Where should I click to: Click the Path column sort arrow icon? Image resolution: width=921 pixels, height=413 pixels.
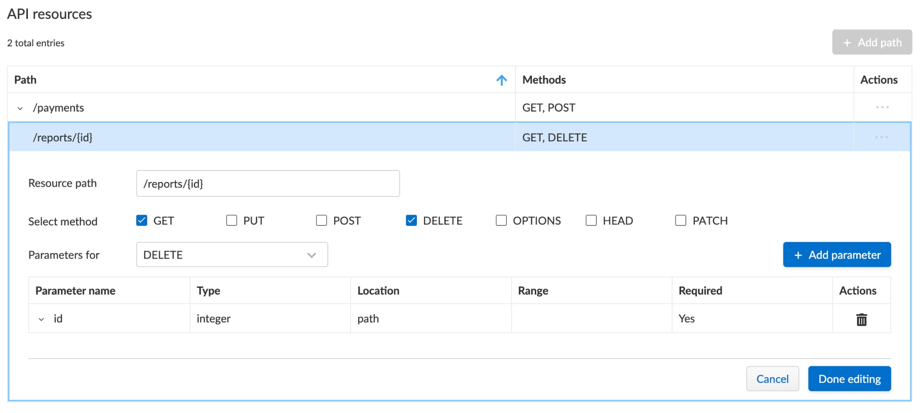[x=501, y=80]
